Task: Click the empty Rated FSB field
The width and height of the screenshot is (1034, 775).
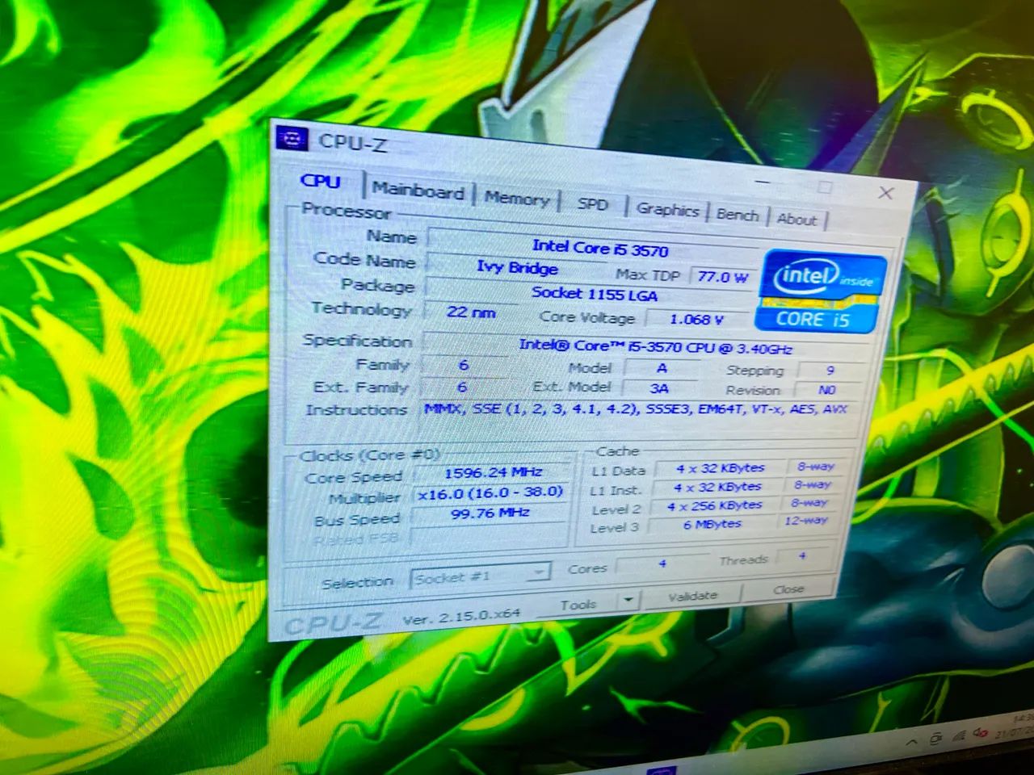Action: point(490,534)
